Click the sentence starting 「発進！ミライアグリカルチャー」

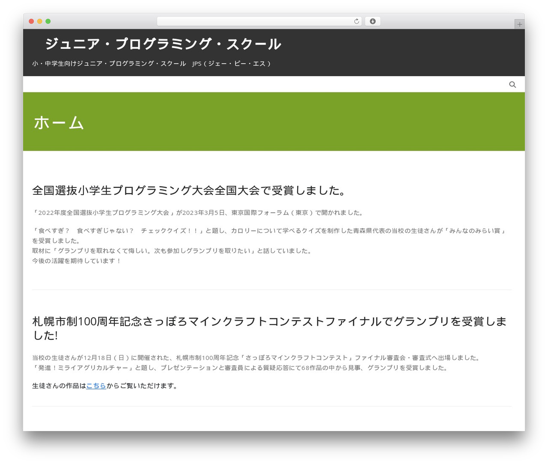241,368
